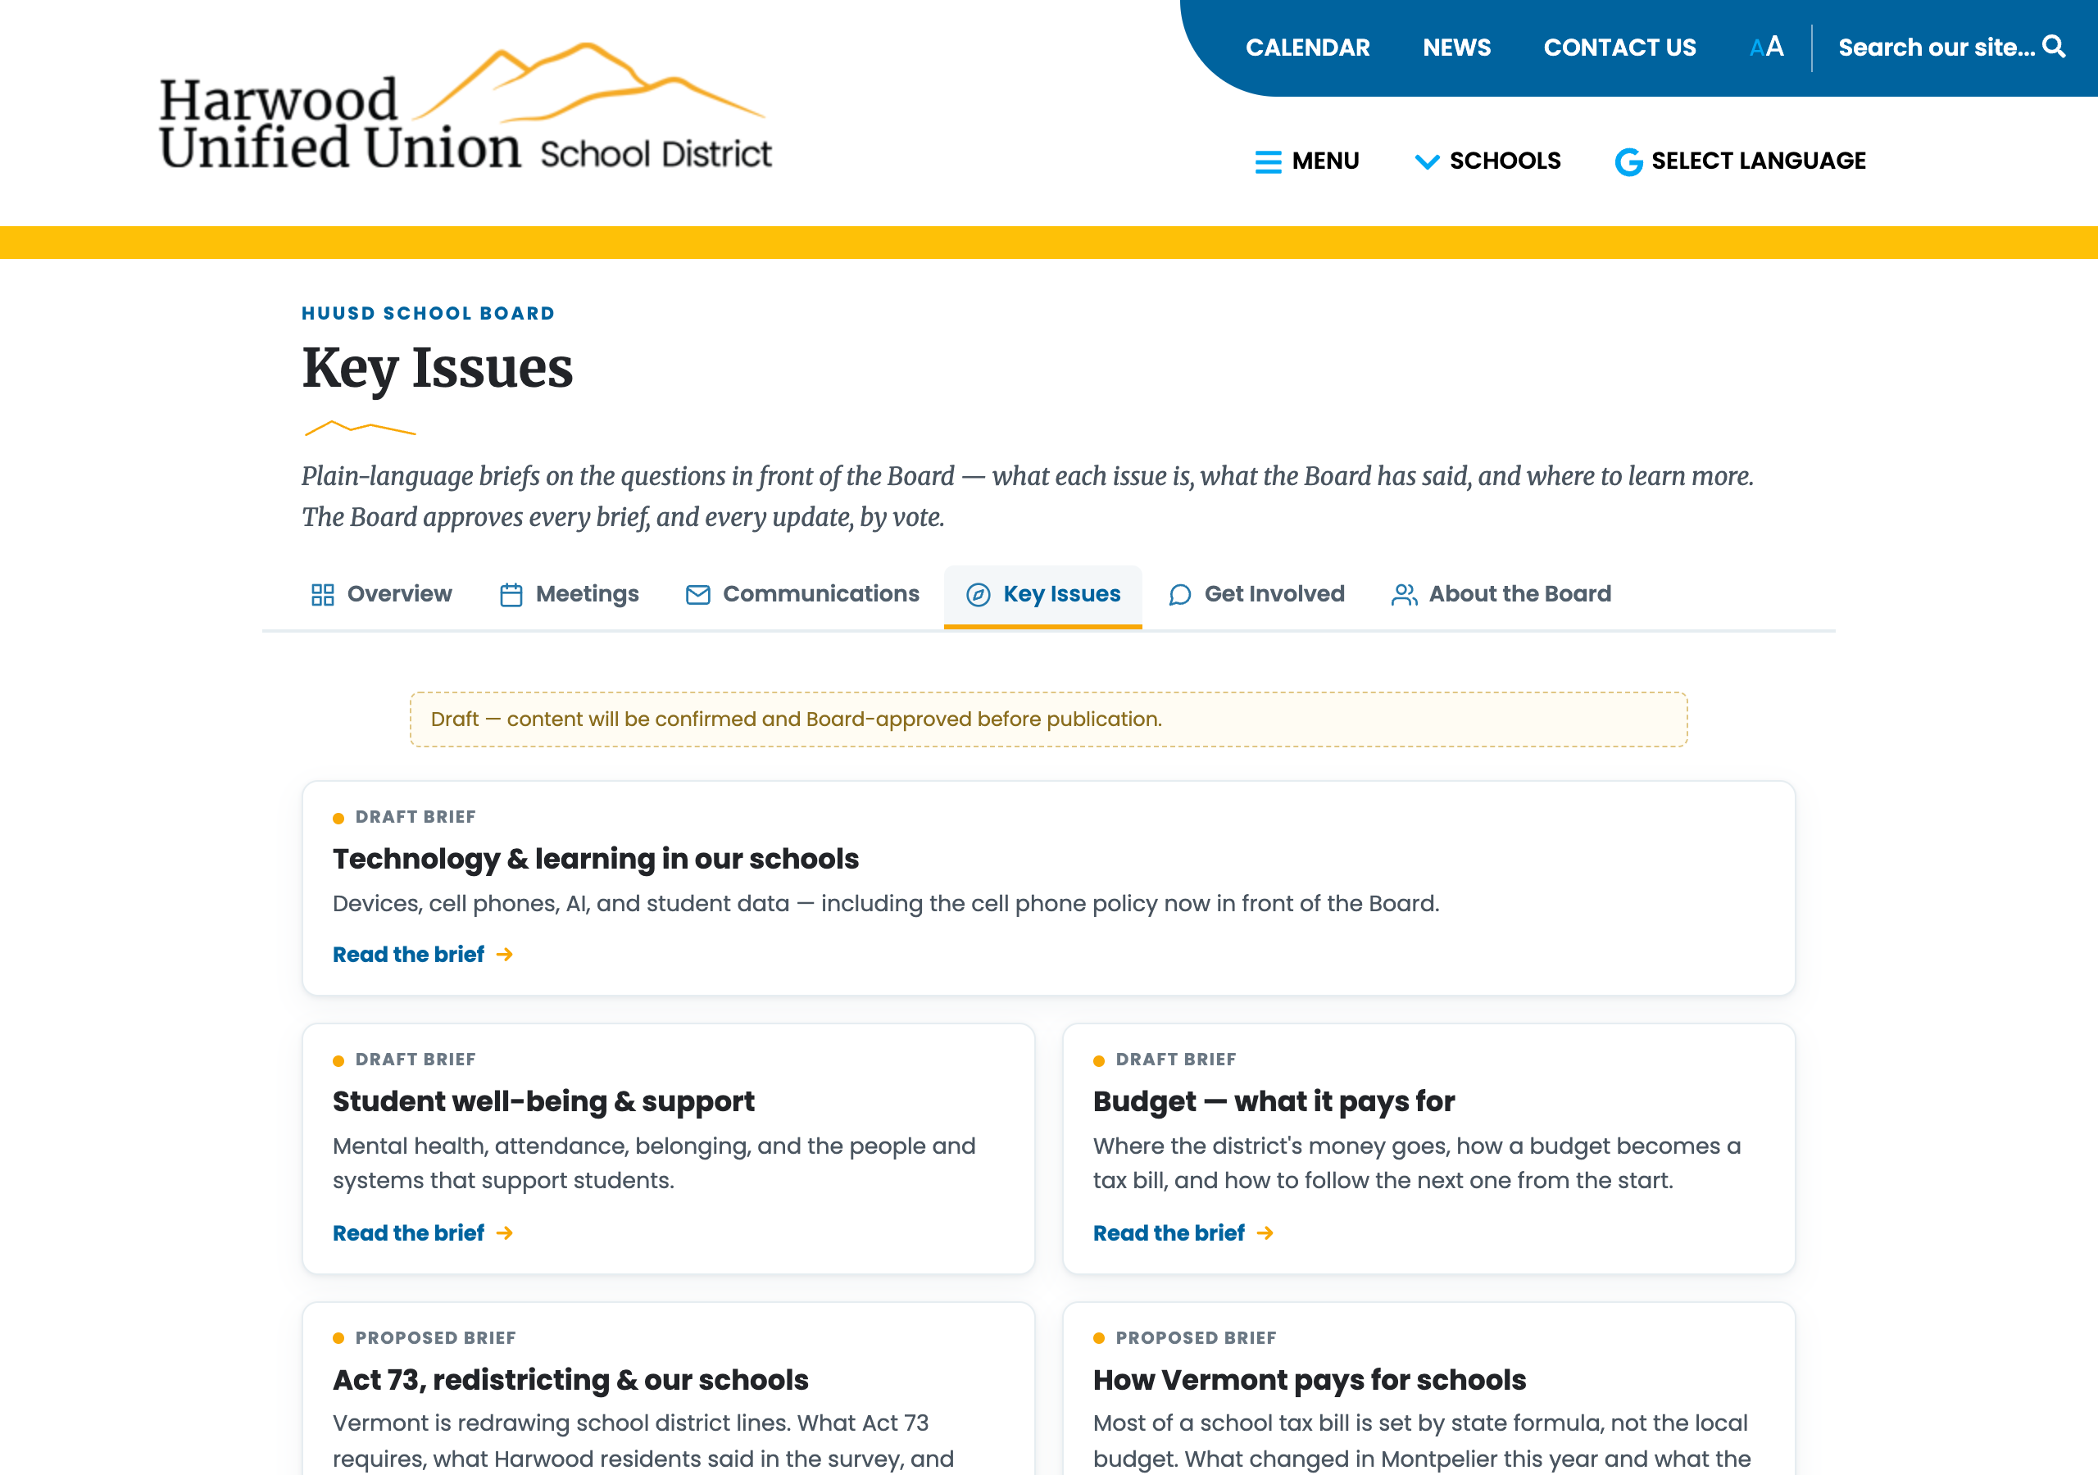Click the 'Devices, cell phones, AI' description
The width and height of the screenshot is (2098, 1475).
[885, 904]
